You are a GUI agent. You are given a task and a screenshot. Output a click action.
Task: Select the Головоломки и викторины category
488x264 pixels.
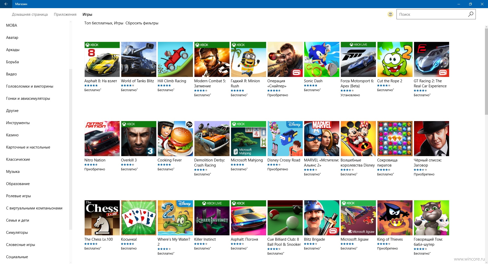30,86
